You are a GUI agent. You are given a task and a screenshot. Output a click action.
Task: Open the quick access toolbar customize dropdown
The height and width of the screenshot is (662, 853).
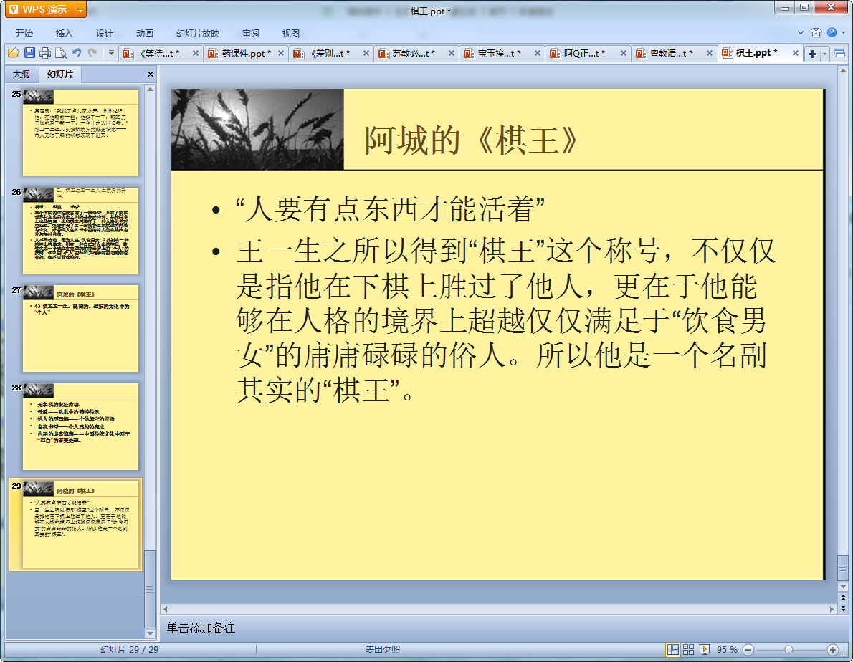(111, 53)
